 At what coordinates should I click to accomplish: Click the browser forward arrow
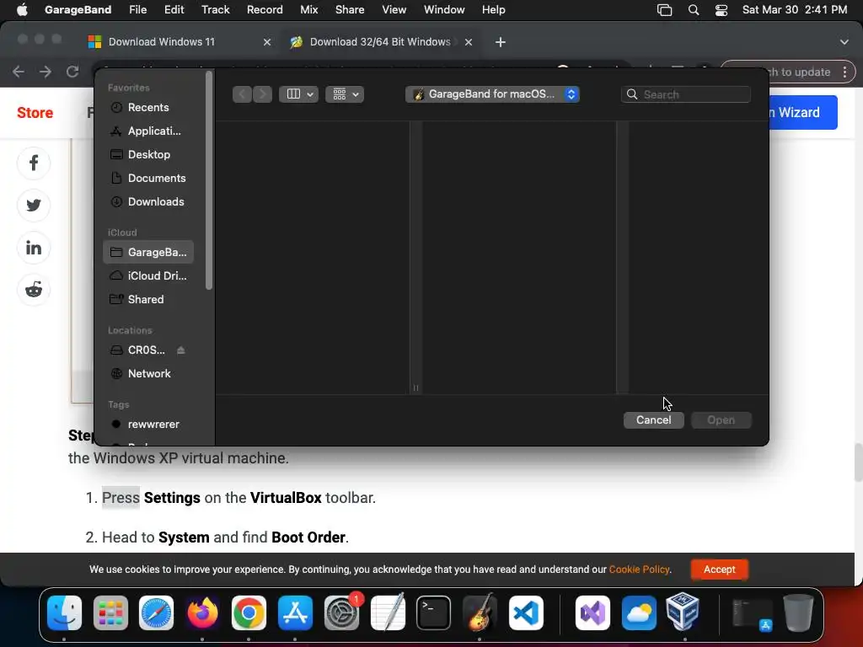pos(46,72)
